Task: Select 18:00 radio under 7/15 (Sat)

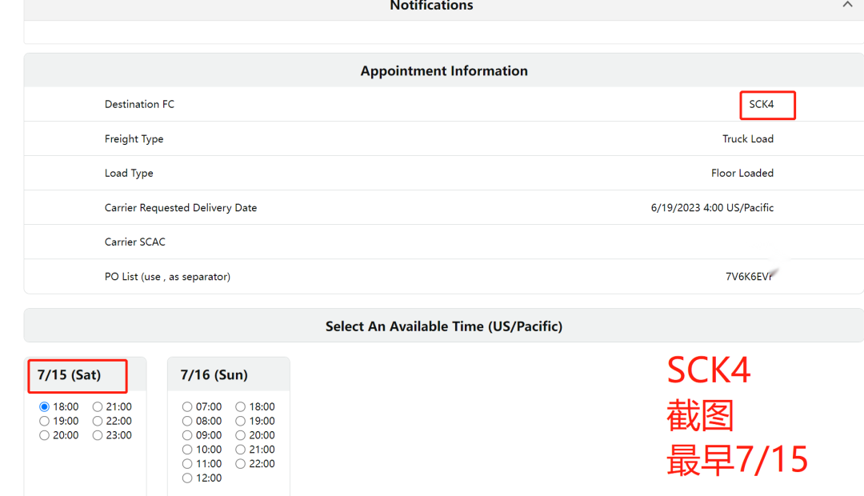Action: 45,407
